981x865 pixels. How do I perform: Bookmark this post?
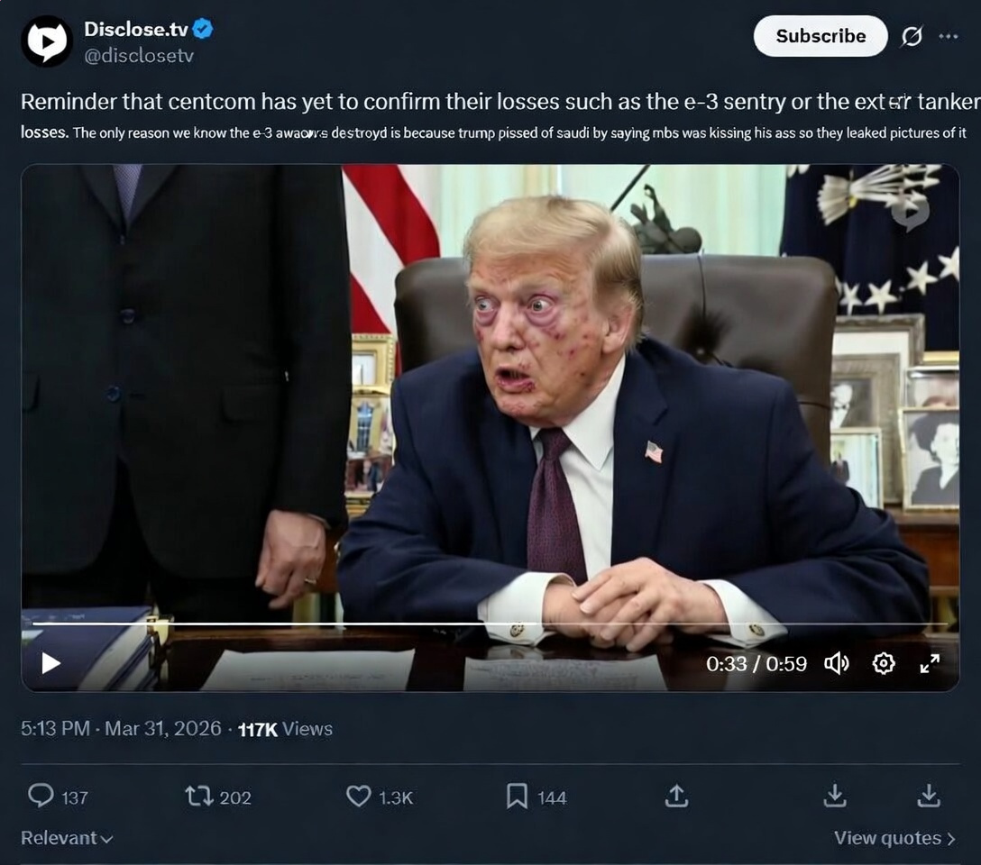pos(517,797)
